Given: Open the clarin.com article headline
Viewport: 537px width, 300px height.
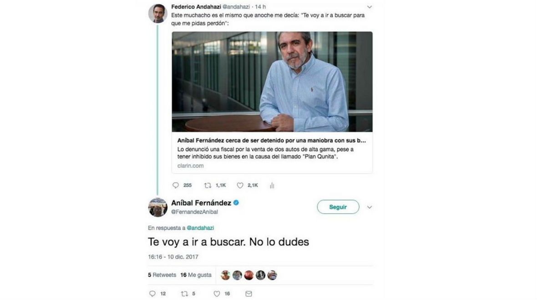Looking at the screenshot, I should pos(272,140).
